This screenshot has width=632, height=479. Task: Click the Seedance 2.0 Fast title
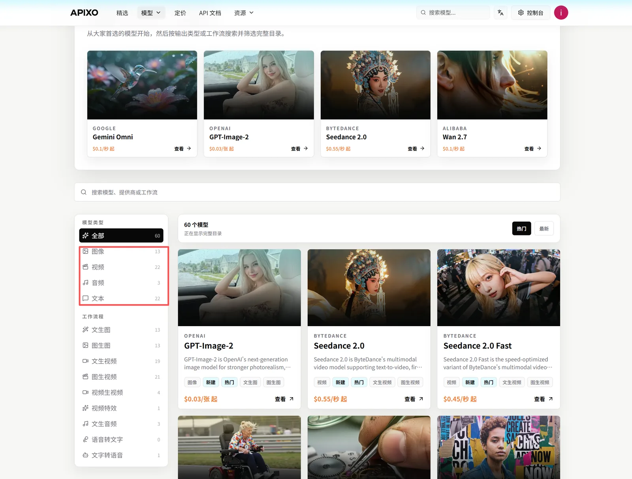pos(477,346)
